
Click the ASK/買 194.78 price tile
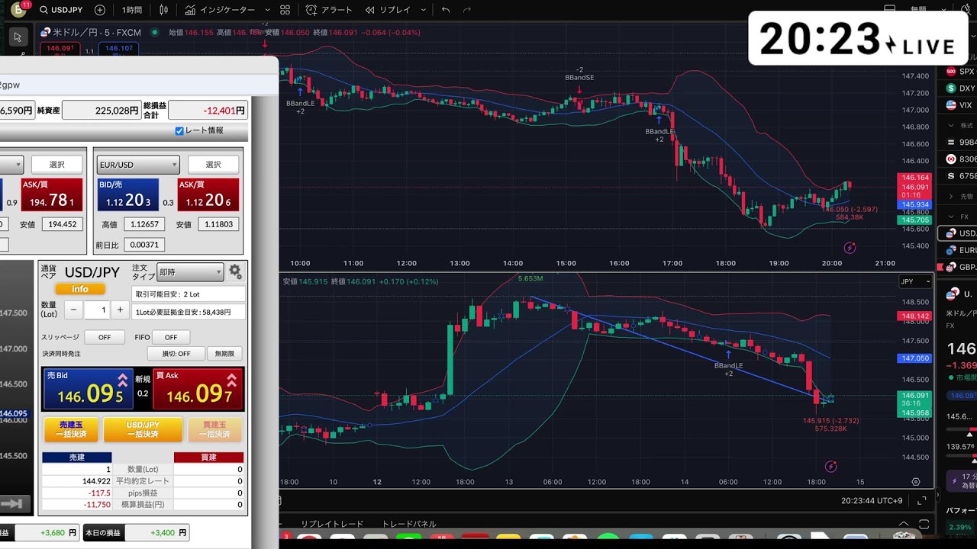[x=52, y=195]
